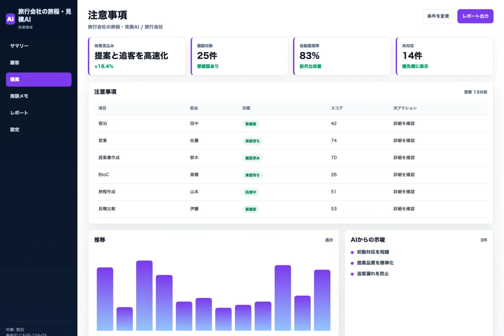Open 設定 from the sidebar
This screenshot has height=336, width=504.
38,129
